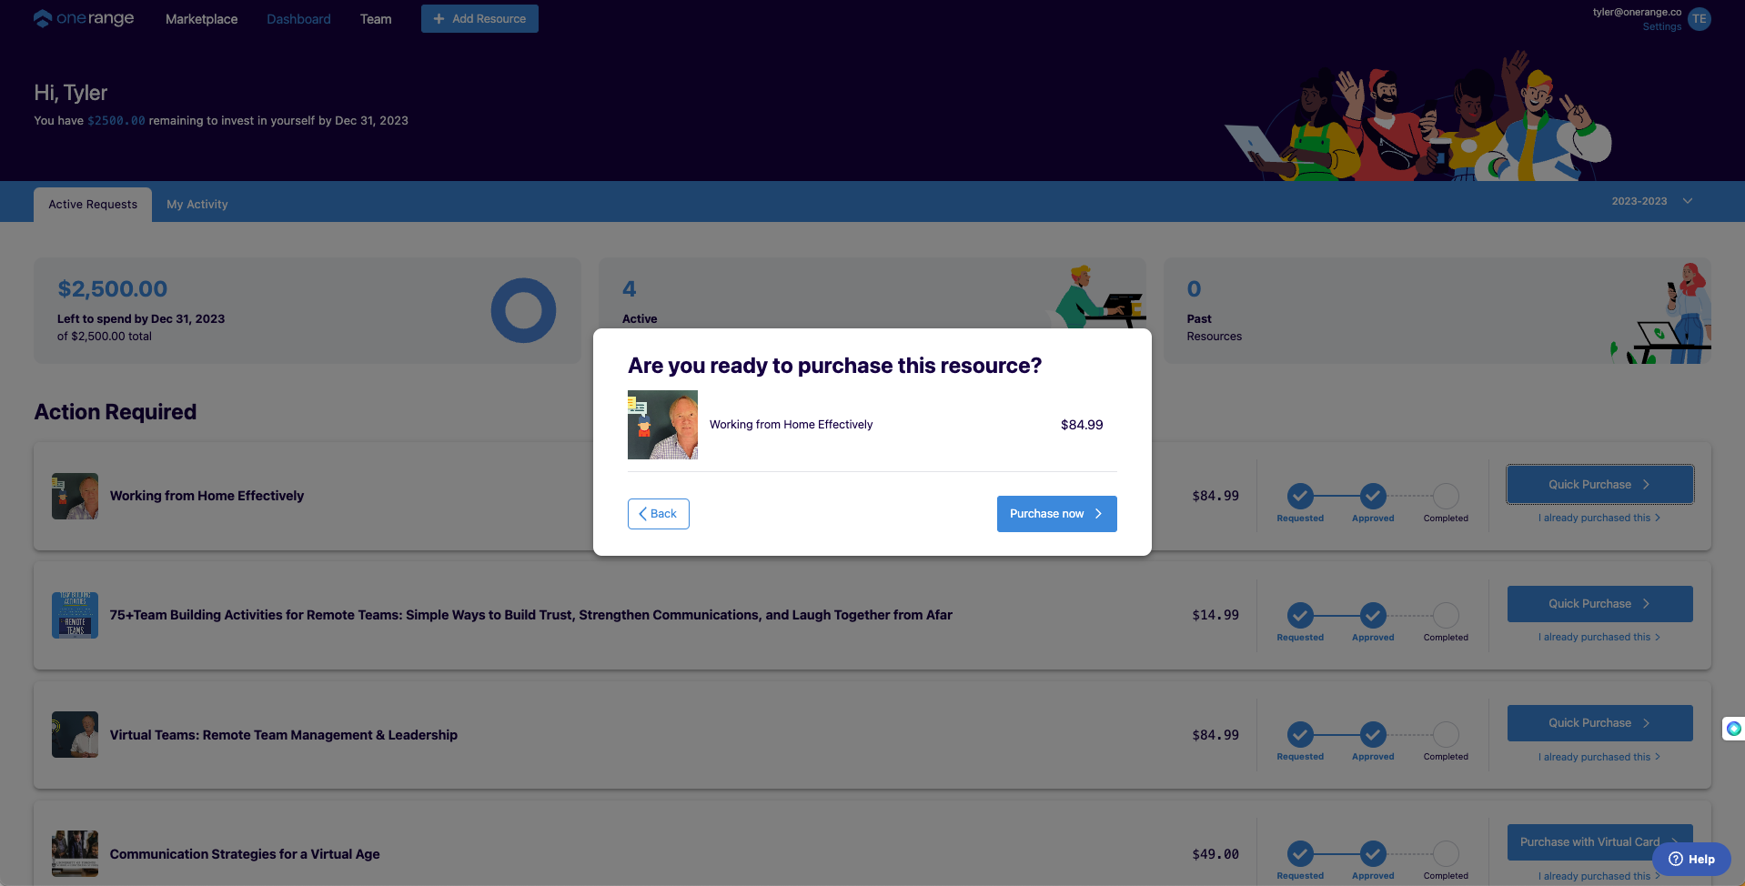Toggle Completed circle for Working from Home
Image resolution: width=1745 pixels, height=886 pixels.
pyautogui.click(x=1445, y=496)
